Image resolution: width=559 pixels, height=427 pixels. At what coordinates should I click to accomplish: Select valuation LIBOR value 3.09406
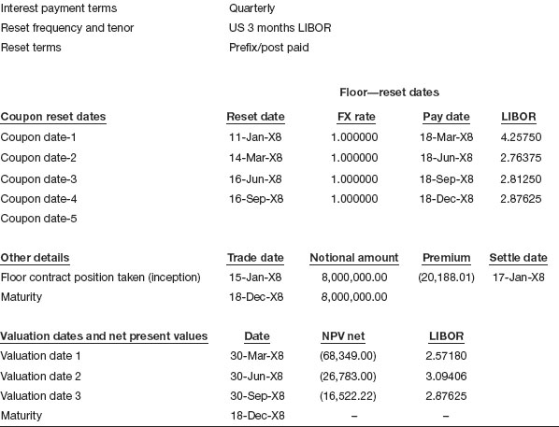[446, 377]
